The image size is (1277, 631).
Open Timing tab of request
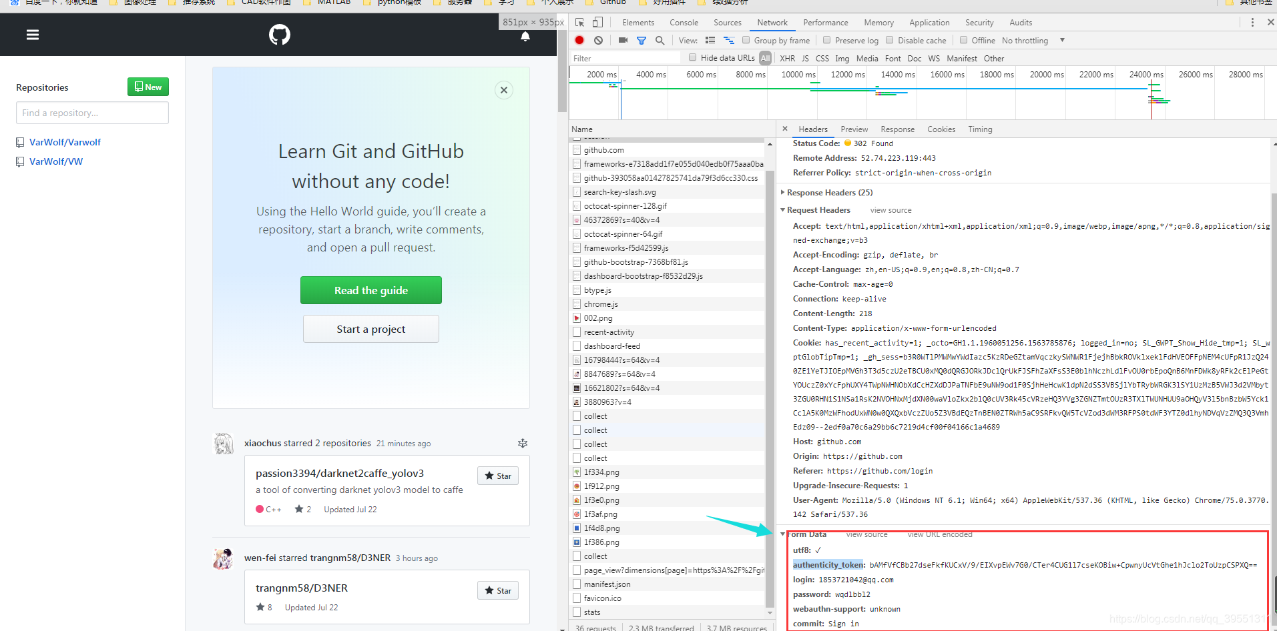980,129
